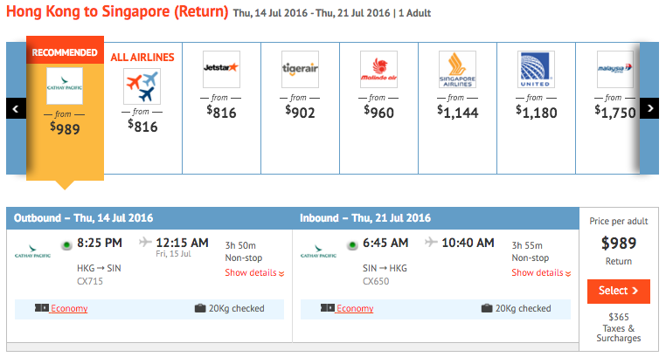This screenshot has height=357, width=666.
Task: Click the inbound flight number CX650
Action: (x=376, y=281)
